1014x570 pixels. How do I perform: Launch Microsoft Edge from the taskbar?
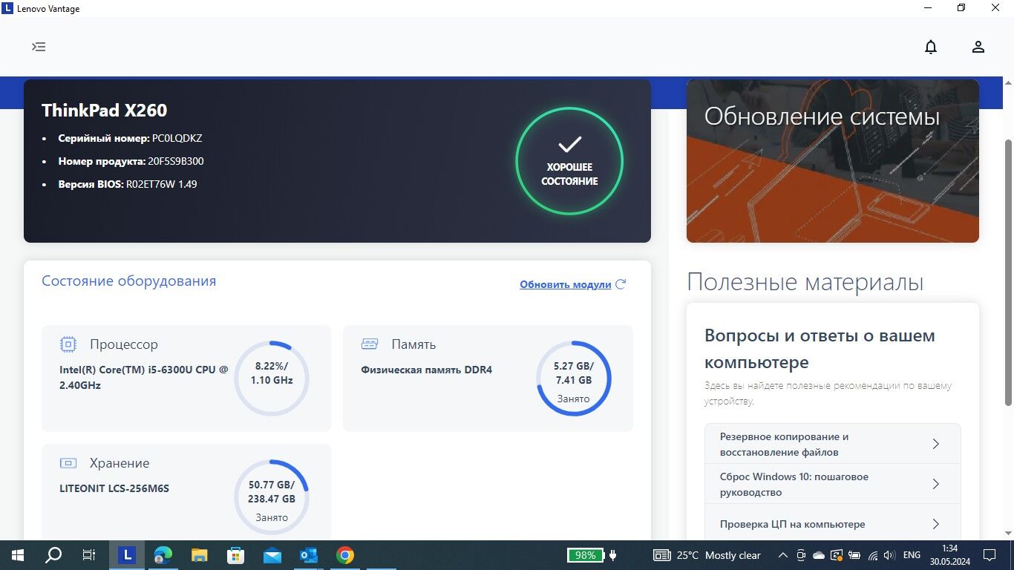[x=163, y=555]
